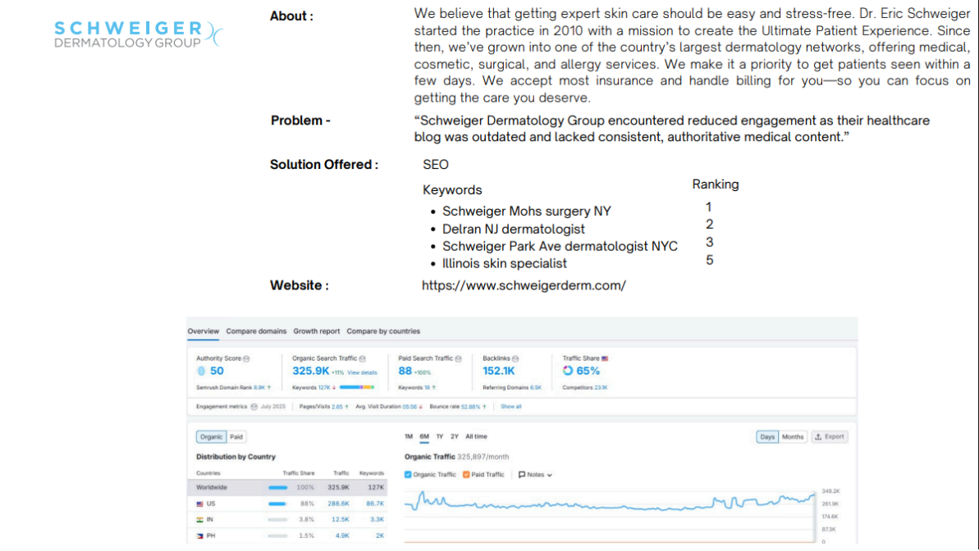Click the Authority Score info icon

tap(247, 359)
